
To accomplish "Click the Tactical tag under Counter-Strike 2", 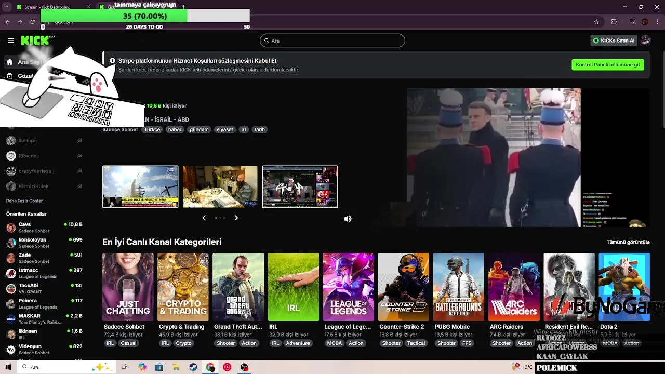I will point(416,343).
